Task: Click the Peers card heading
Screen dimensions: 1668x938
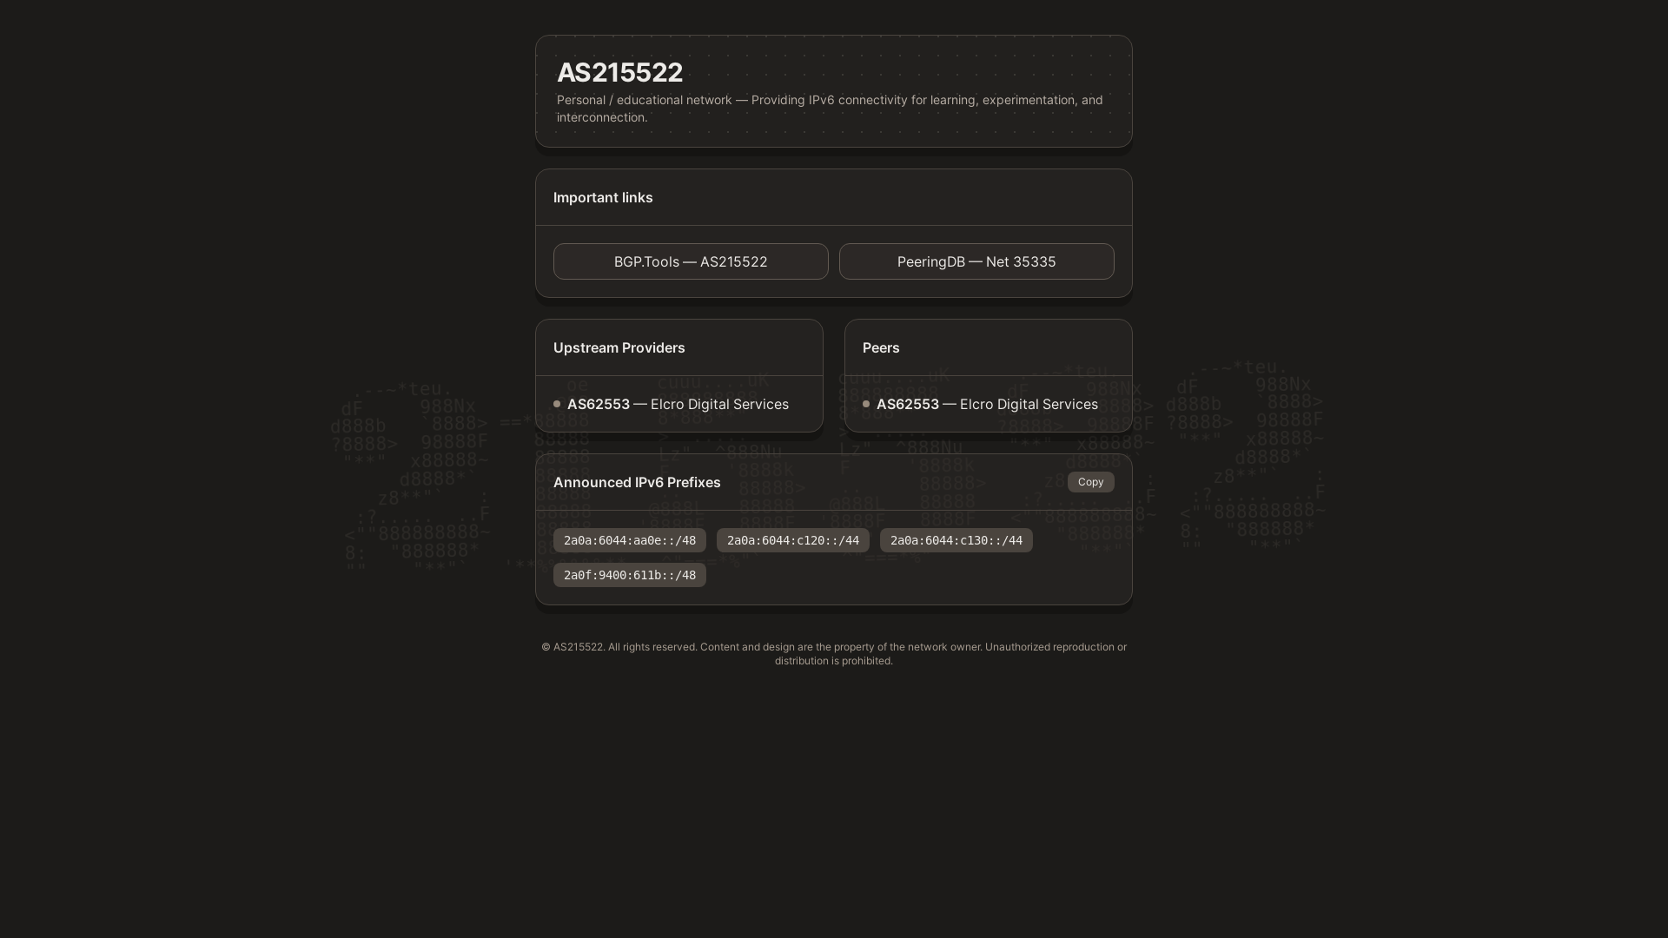Action: coord(881,347)
